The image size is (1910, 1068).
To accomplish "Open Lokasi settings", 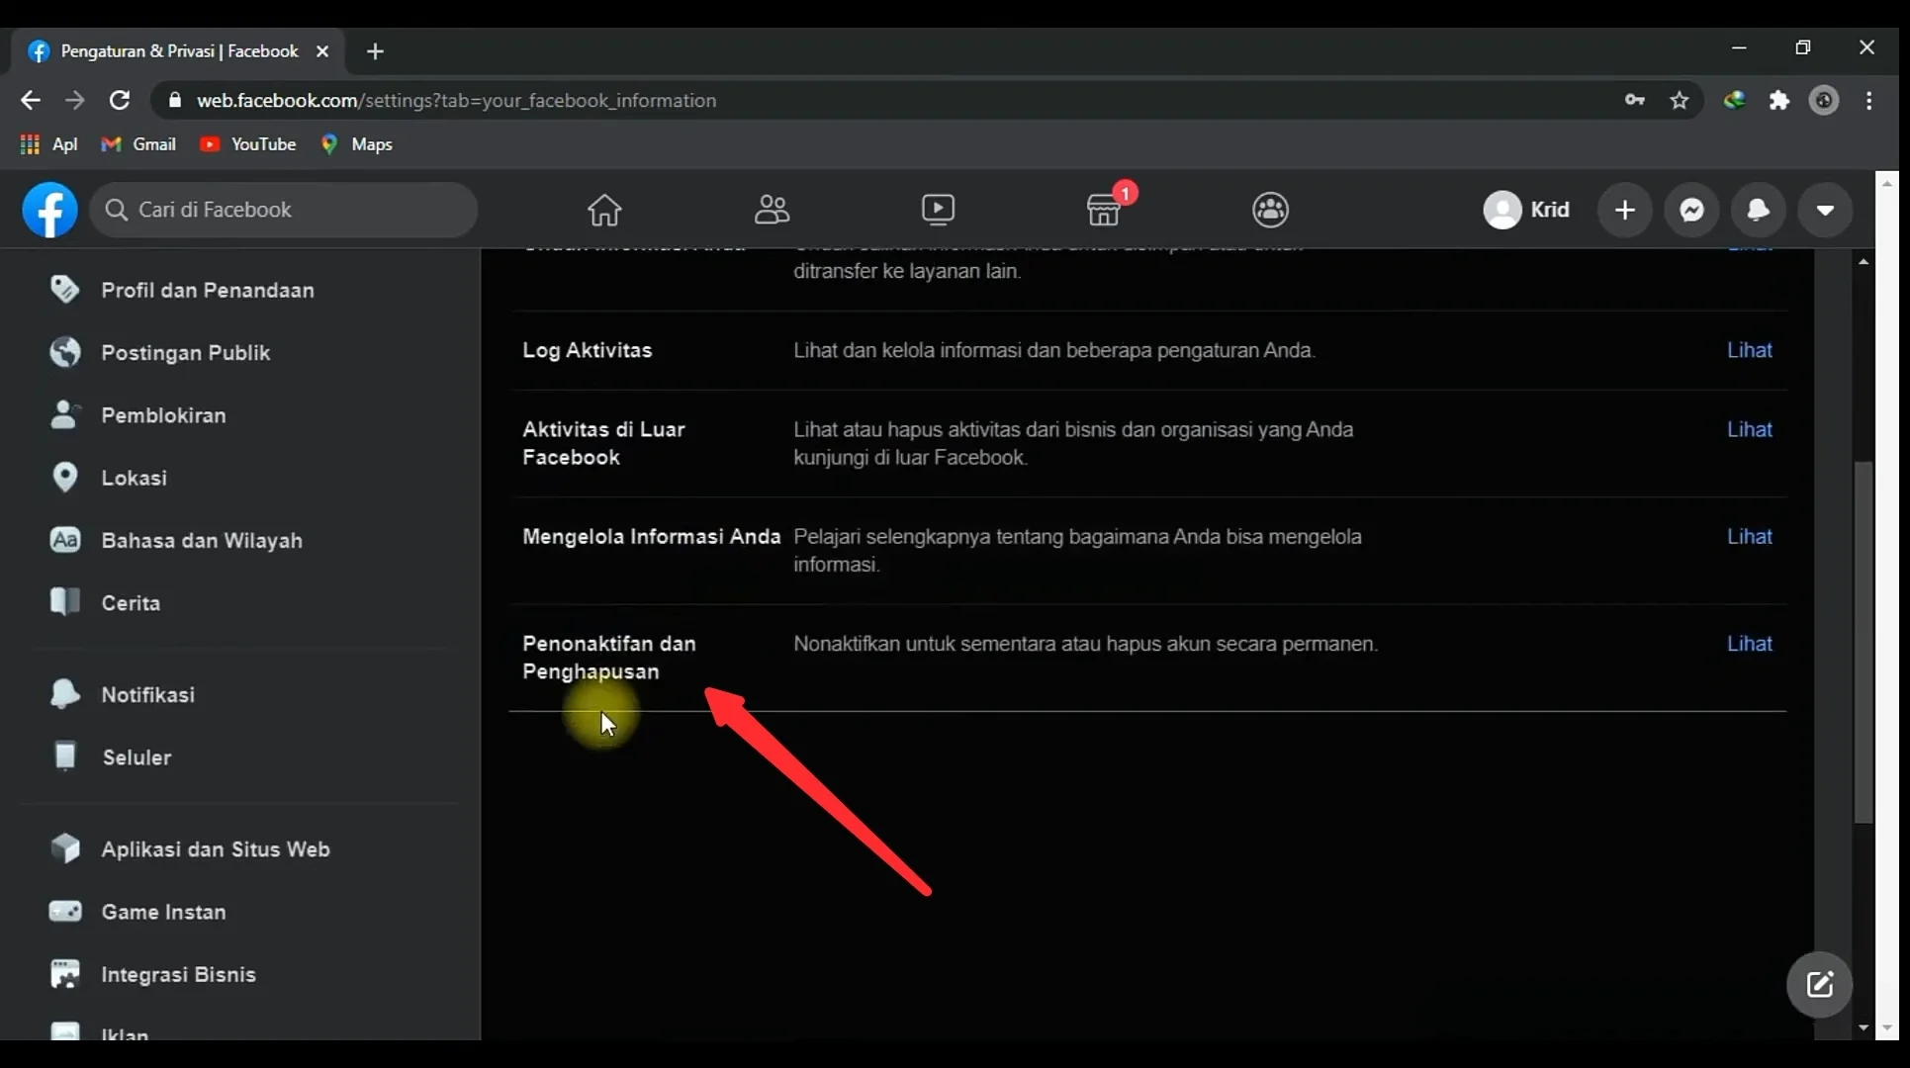I will (x=134, y=478).
